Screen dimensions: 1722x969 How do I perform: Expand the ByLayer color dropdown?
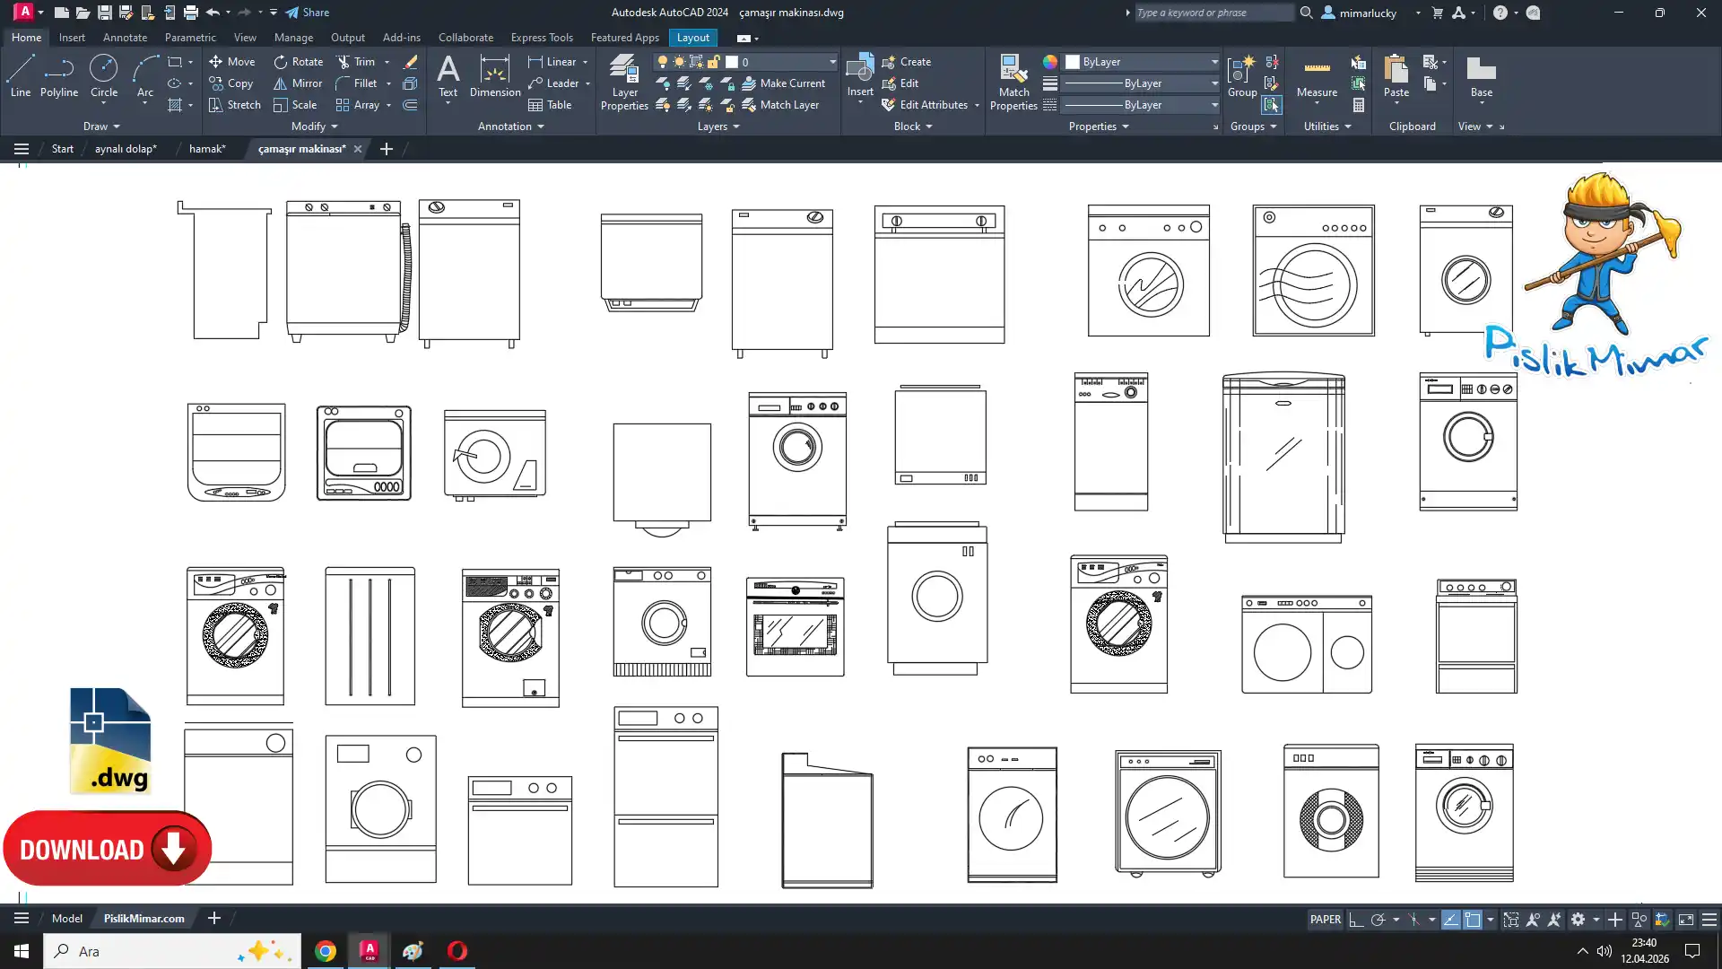coord(1214,62)
